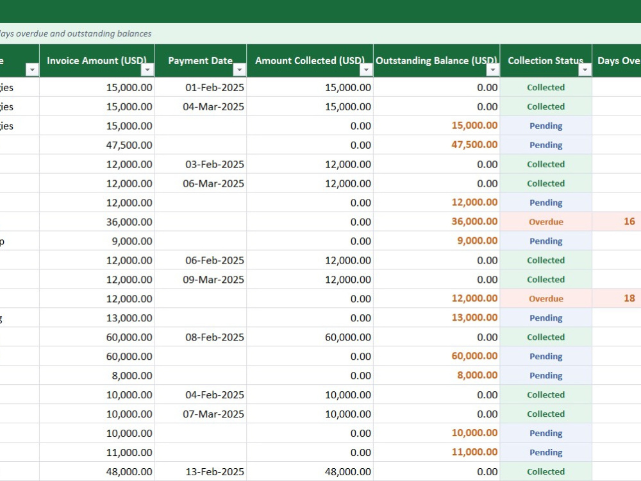
Task: Select Collected status in the 13-Feb-2025 row
Action: click(545, 472)
